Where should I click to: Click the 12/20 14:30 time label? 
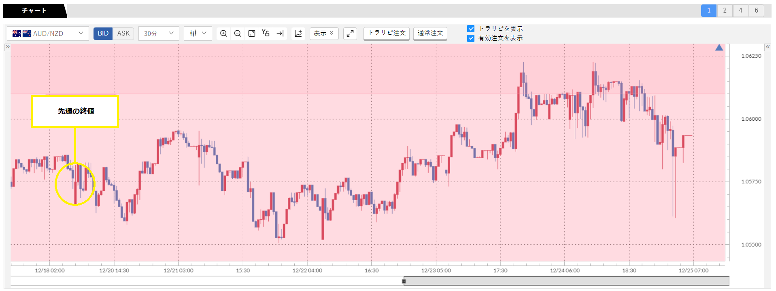pyautogui.click(x=114, y=270)
